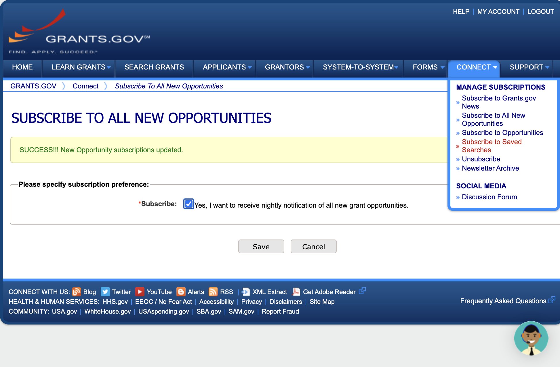560x367 pixels.
Task: Open HHS.gov footer link
Action: pos(115,302)
